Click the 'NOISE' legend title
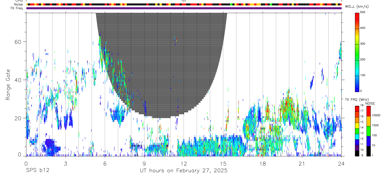 coord(370,103)
